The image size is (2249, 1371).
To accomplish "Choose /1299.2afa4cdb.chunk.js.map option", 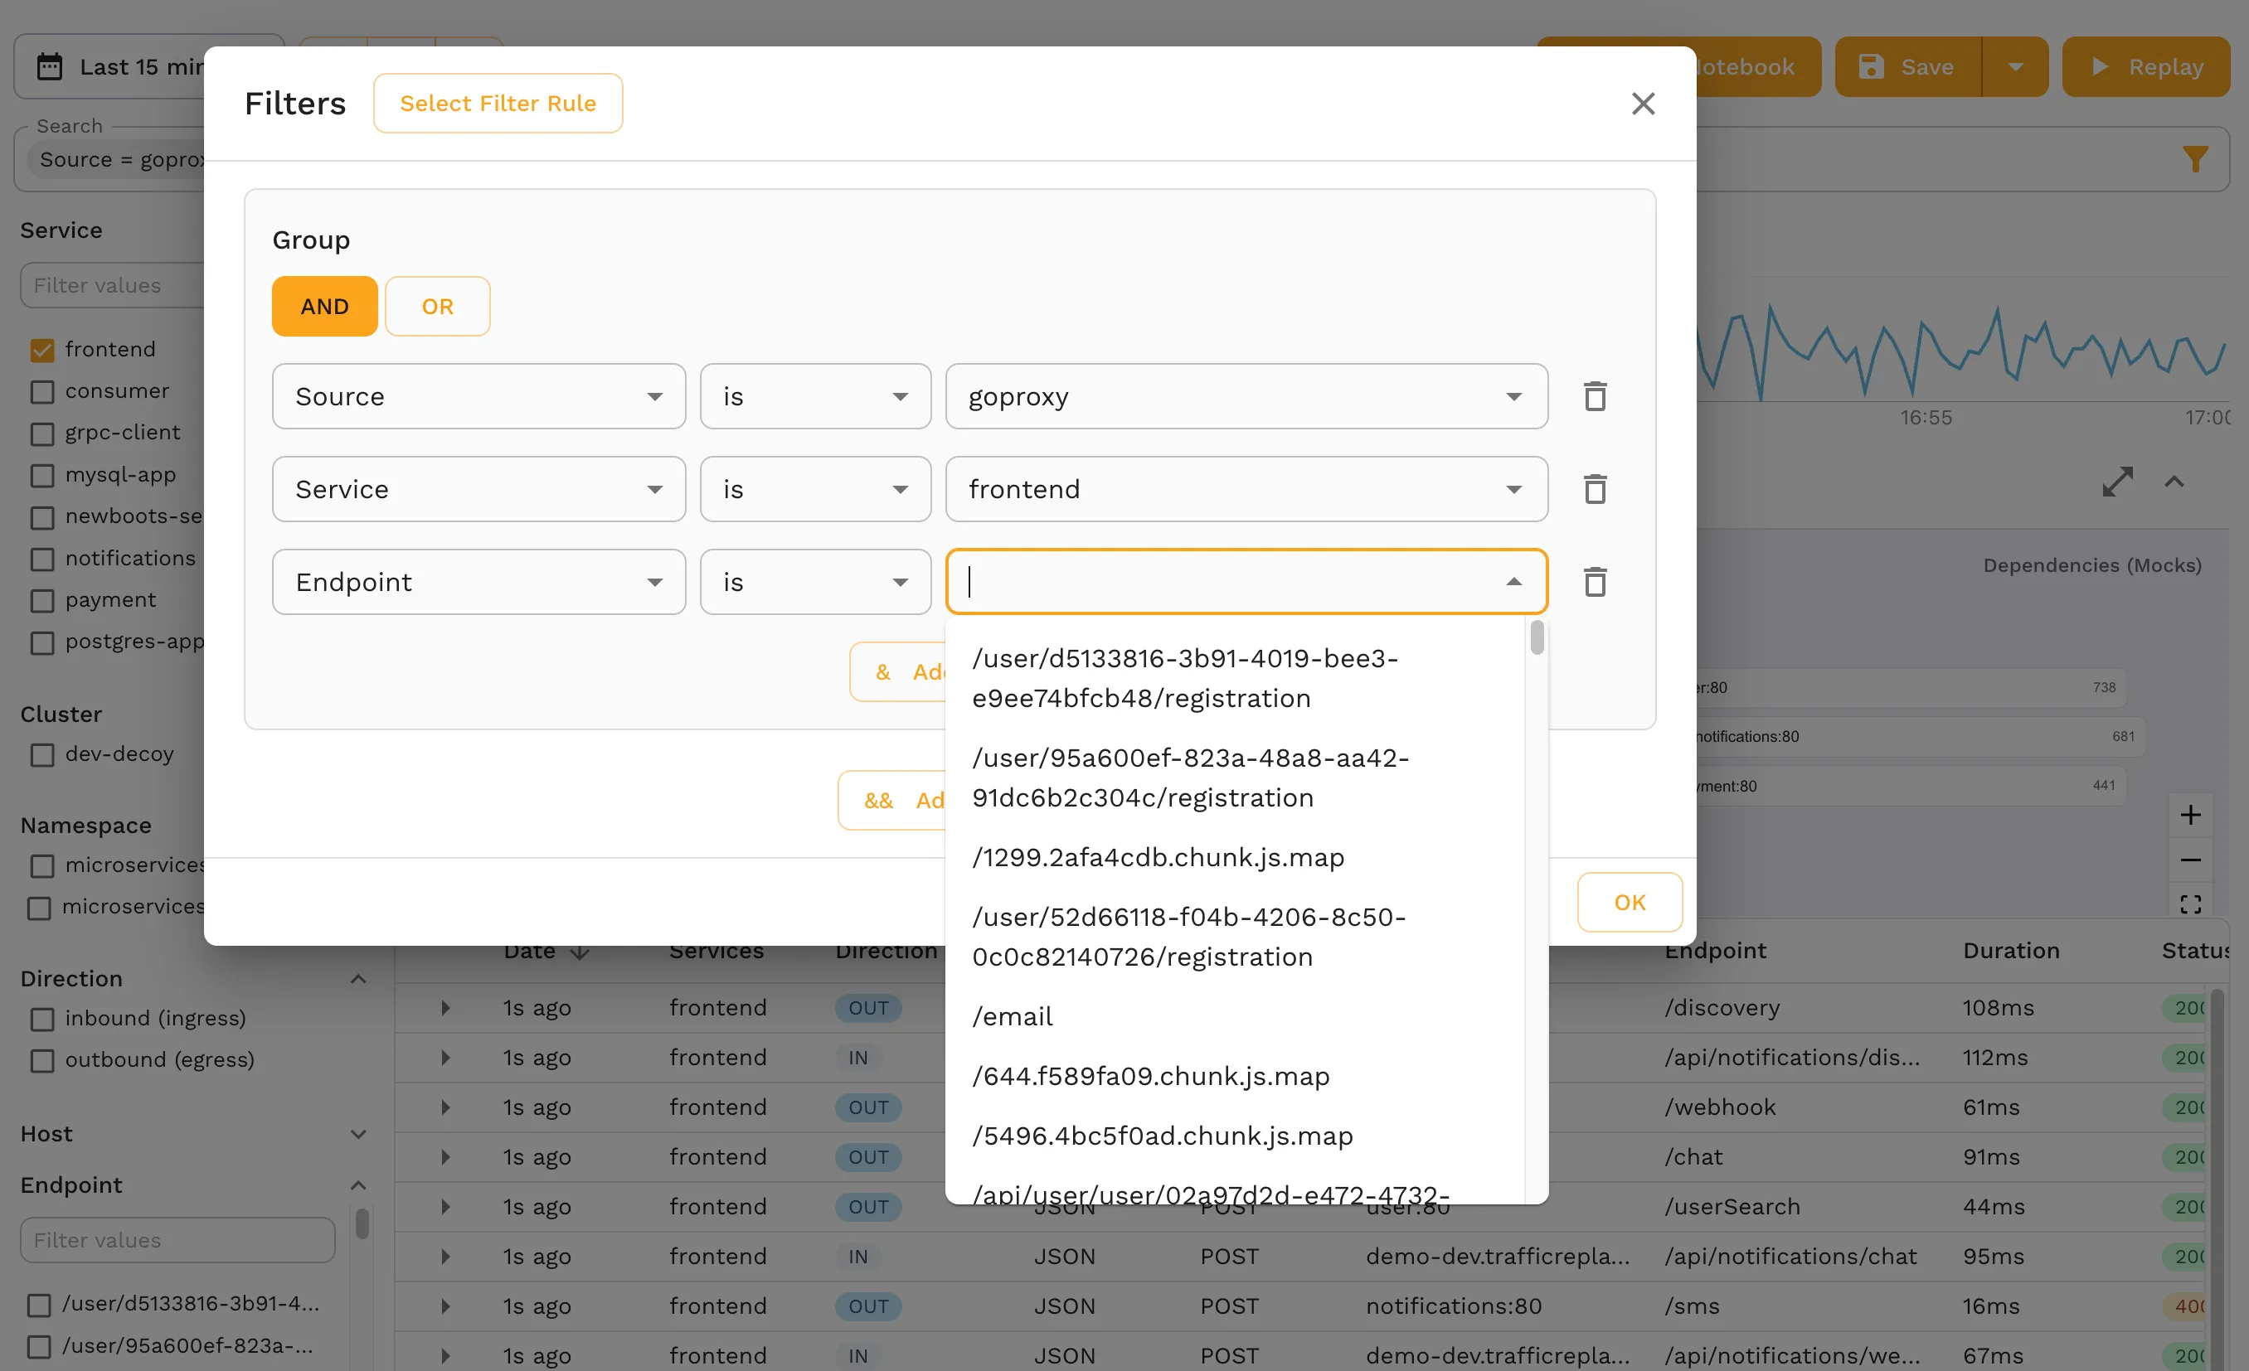I will [x=1158, y=857].
